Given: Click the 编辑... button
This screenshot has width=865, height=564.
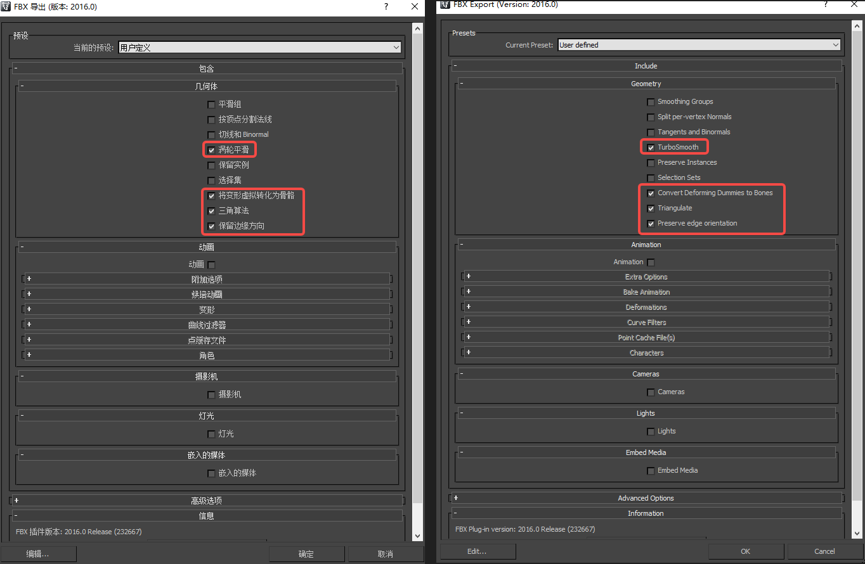Looking at the screenshot, I should coord(39,554).
